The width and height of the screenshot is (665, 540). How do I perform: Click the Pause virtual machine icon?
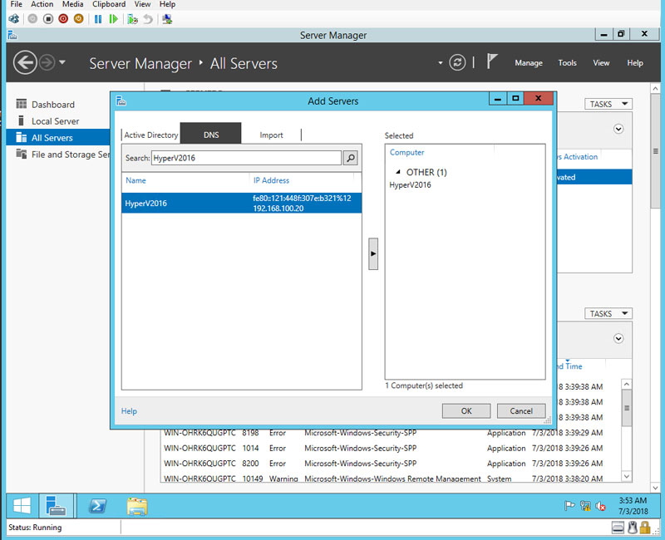(x=98, y=18)
